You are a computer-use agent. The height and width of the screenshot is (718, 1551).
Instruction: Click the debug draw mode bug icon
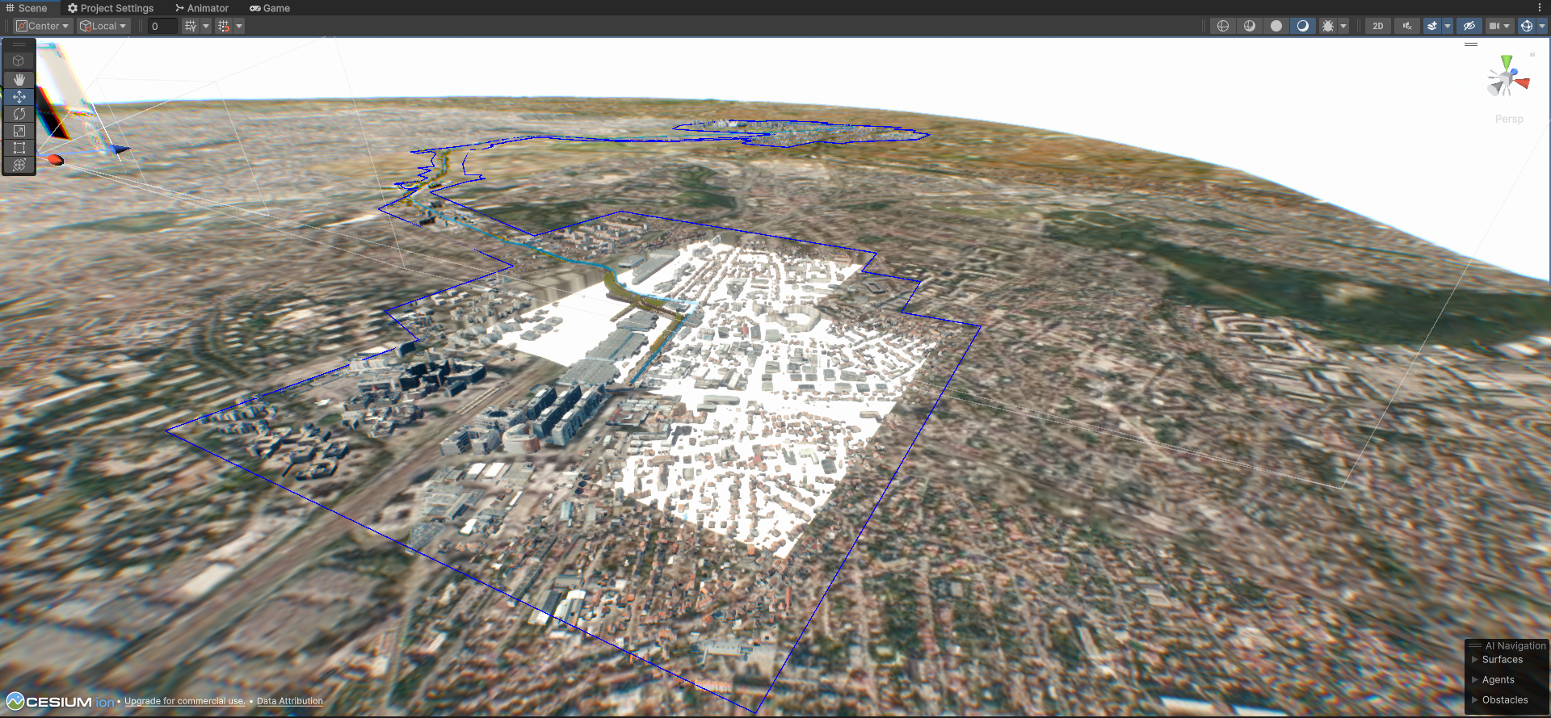1328,26
